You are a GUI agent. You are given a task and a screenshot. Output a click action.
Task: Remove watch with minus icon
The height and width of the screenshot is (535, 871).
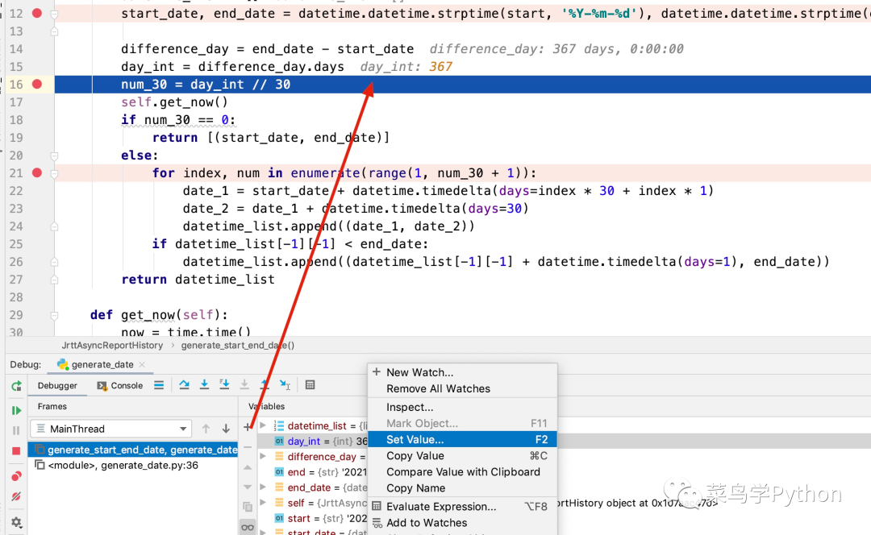[x=248, y=447]
